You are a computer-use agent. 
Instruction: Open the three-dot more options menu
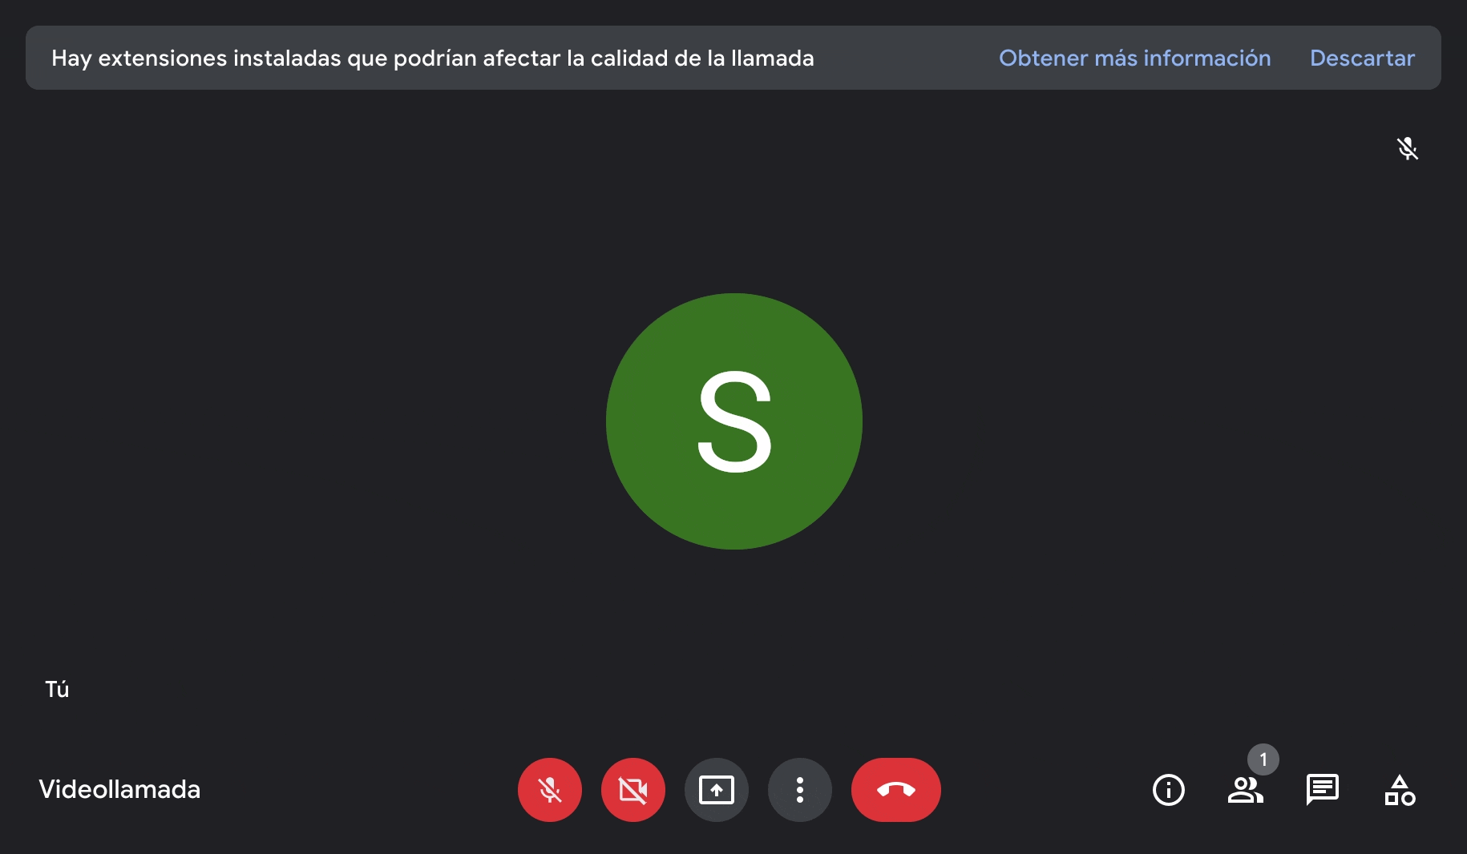tap(800, 790)
